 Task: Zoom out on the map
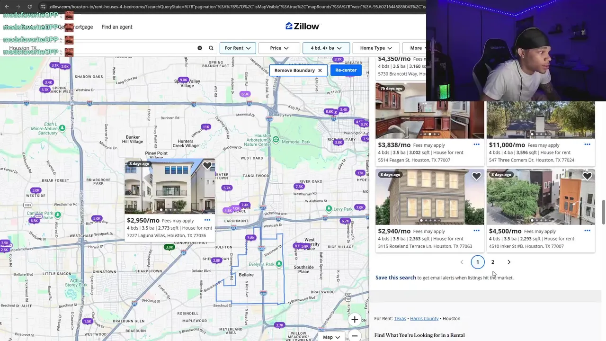(355, 336)
